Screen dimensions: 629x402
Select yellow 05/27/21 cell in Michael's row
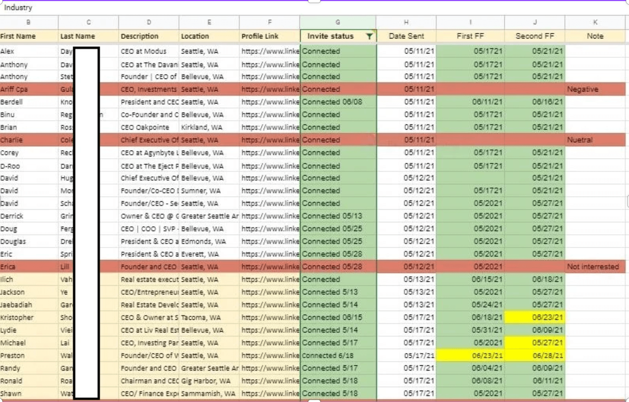point(535,343)
